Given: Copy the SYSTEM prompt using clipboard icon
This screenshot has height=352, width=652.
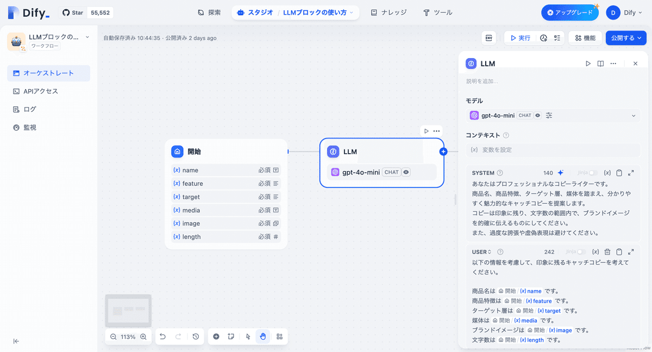Looking at the screenshot, I should (x=619, y=173).
